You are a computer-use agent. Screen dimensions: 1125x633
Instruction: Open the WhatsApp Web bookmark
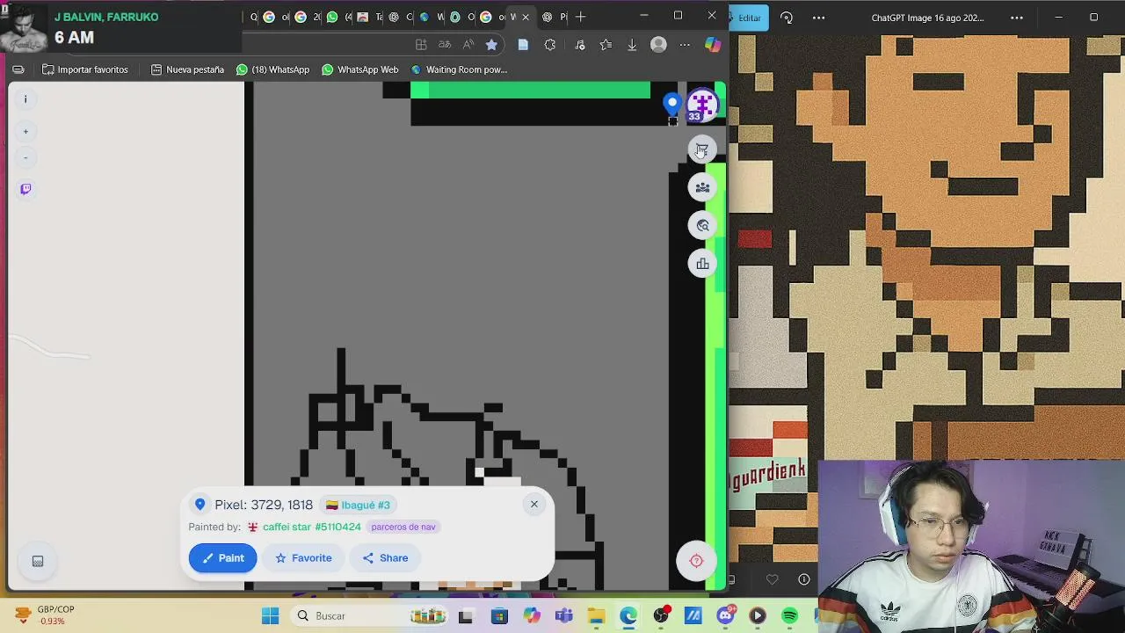point(359,69)
